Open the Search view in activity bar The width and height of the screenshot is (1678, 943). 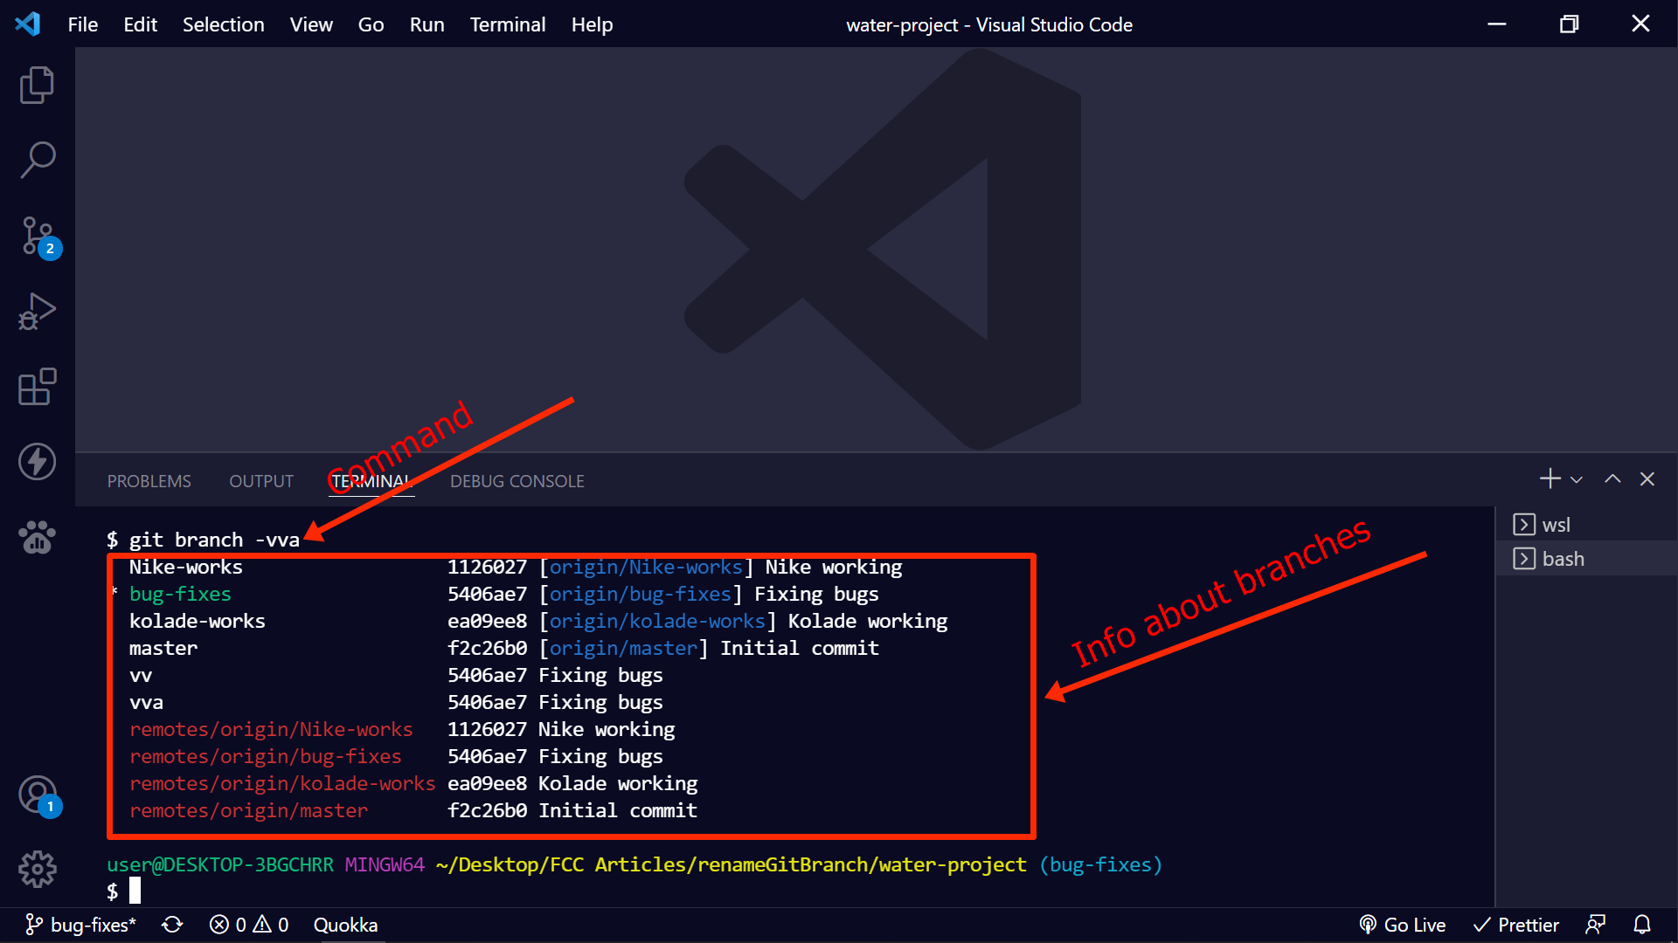tap(37, 161)
